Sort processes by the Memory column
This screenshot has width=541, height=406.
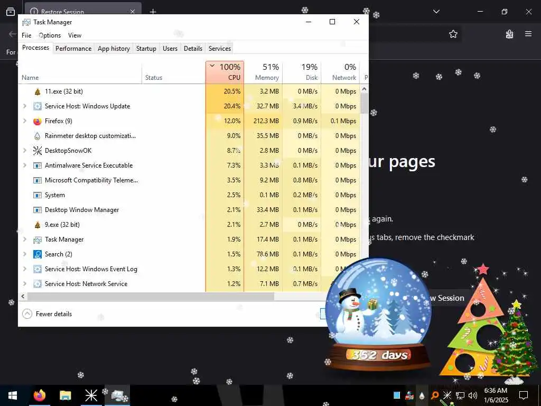pos(264,72)
